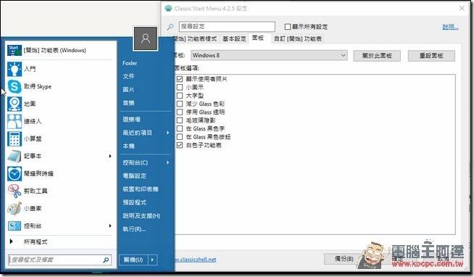
Task: Open the Skype icon
Action: (14, 86)
